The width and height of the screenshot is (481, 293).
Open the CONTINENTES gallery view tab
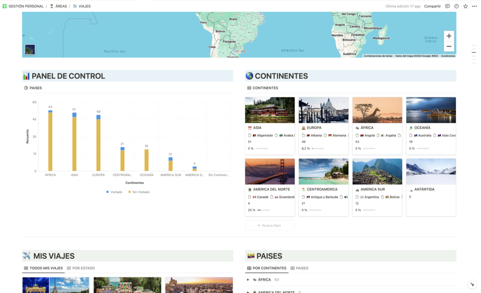pos(263,88)
